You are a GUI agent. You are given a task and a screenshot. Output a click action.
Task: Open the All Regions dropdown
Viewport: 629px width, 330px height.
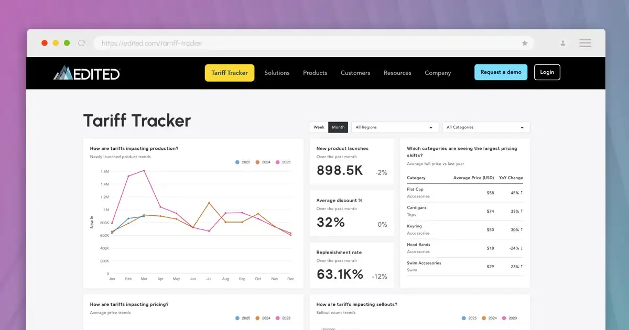[x=395, y=127]
